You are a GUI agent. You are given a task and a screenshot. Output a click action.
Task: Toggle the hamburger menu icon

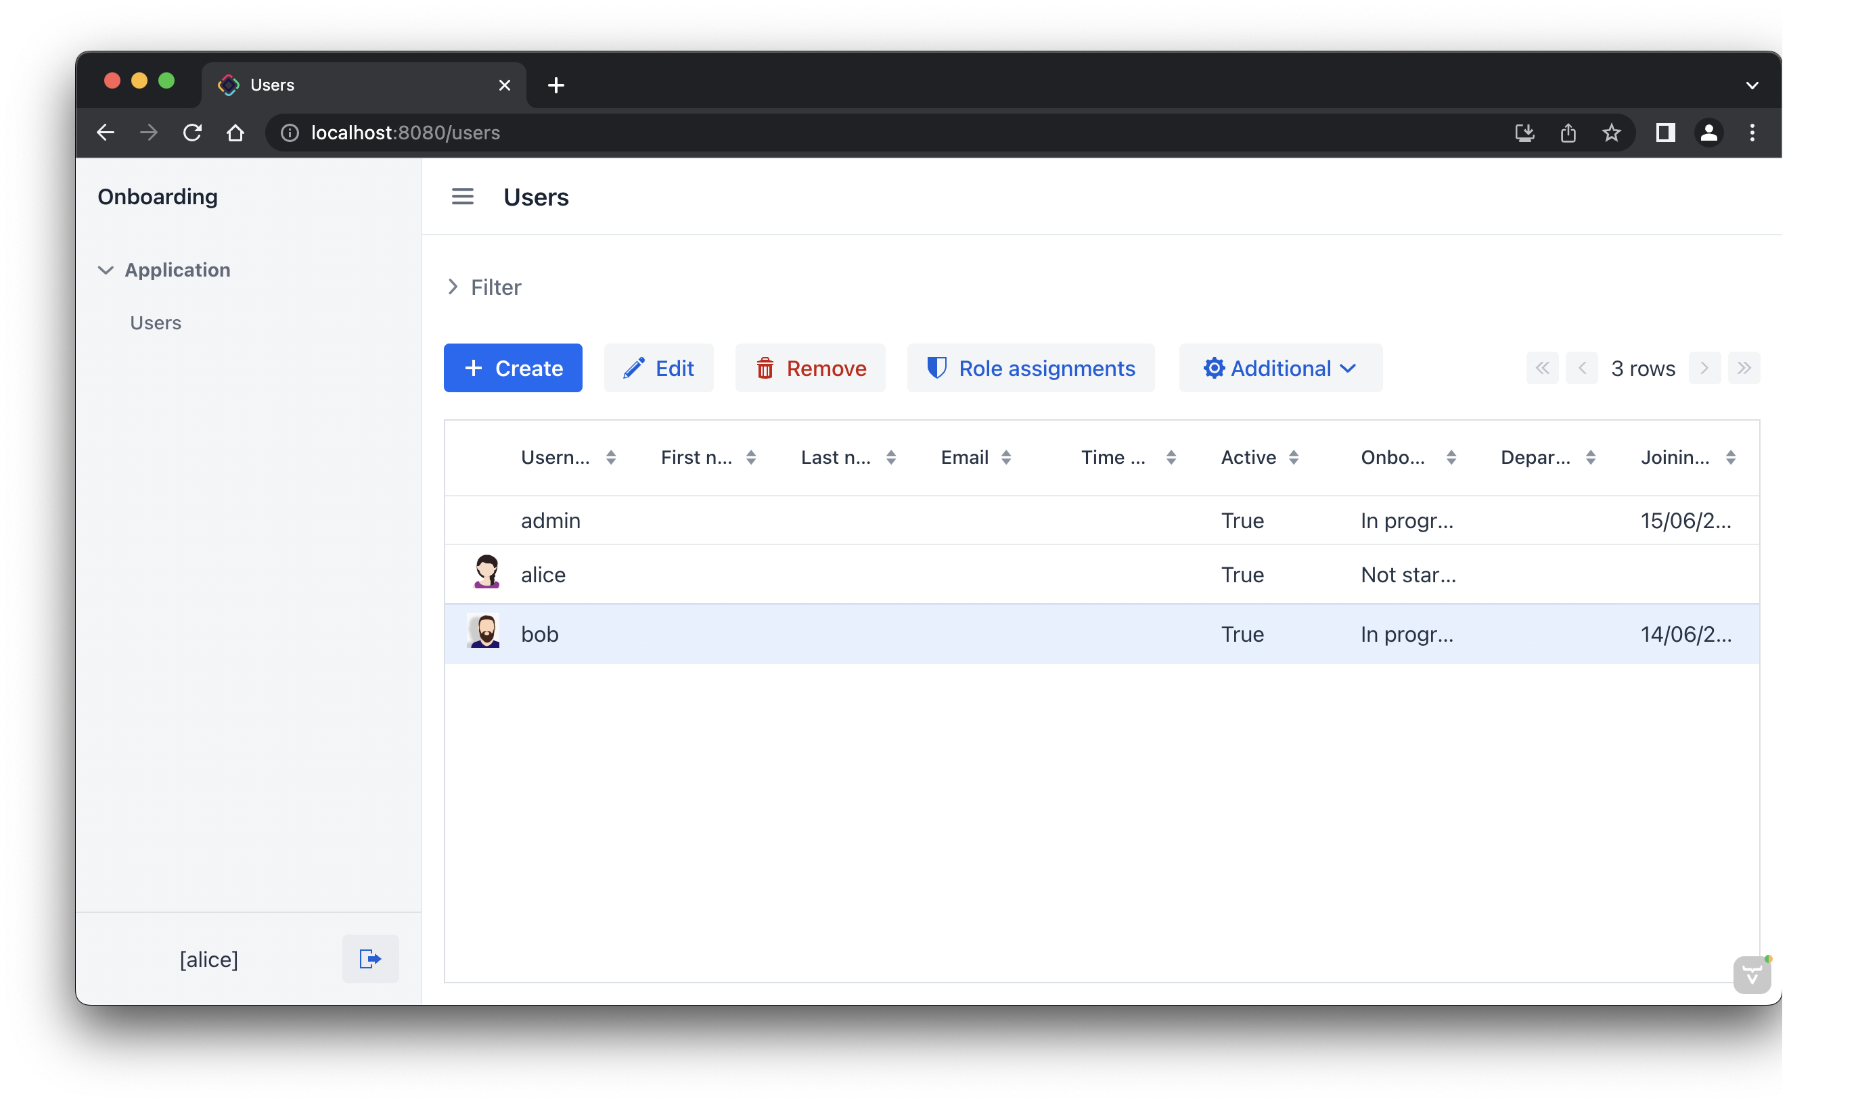(x=463, y=197)
